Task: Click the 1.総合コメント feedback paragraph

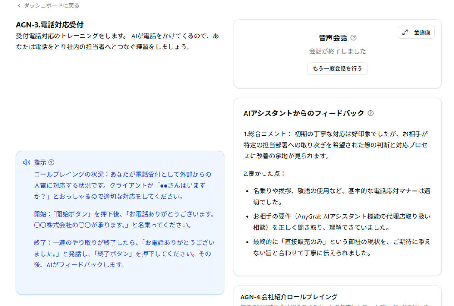Action: coord(336,145)
